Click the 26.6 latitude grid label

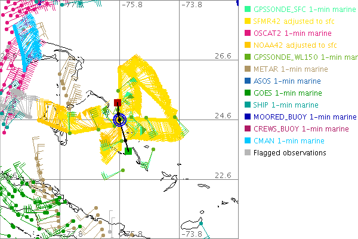(x=223, y=56)
